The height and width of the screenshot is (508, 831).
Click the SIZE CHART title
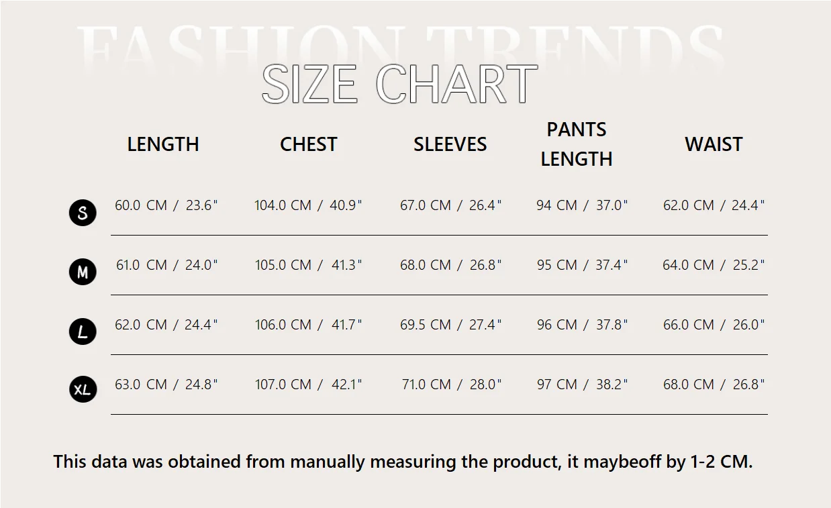point(399,84)
